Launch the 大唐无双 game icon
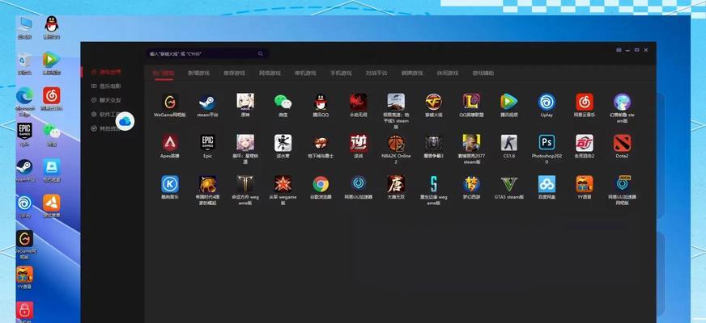The height and width of the screenshot is (323, 706). coord(396,184)
